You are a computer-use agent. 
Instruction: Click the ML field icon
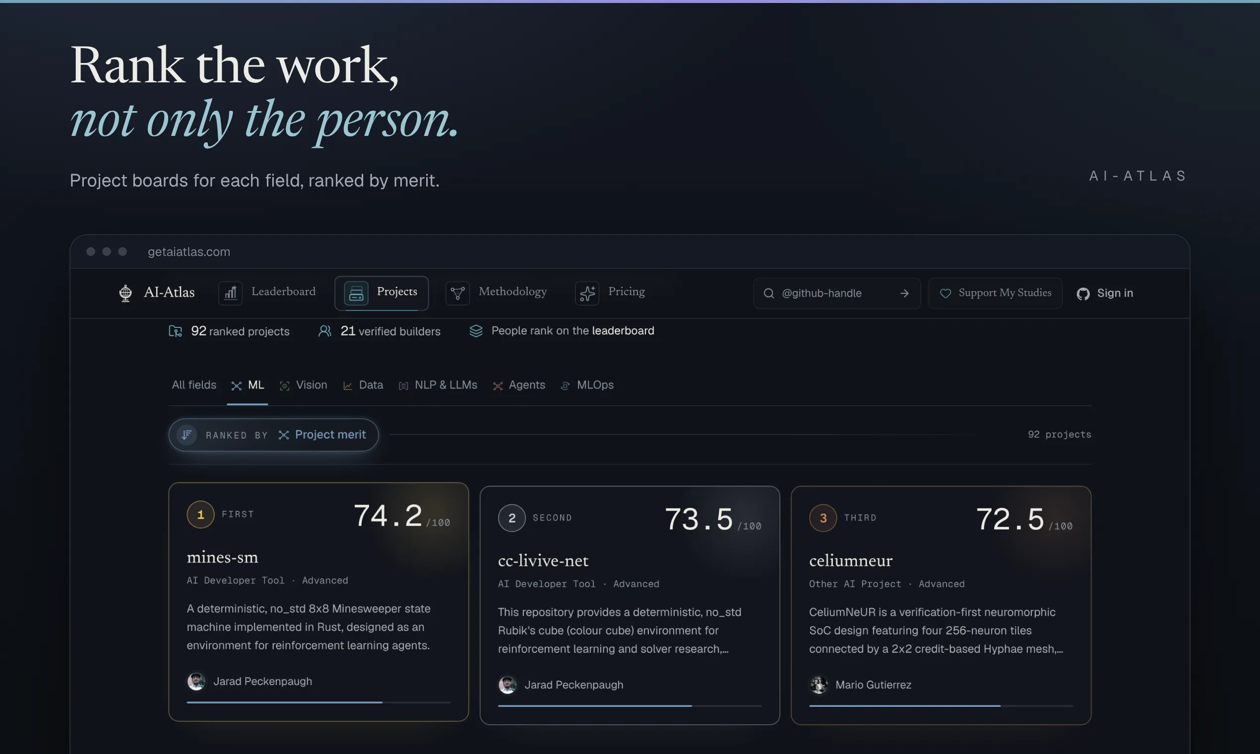pos(236,385)
